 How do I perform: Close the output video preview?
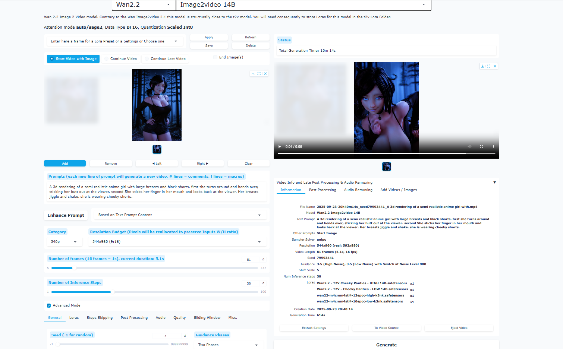pyautogui.click(x=495, y=66)
